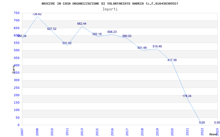Click the 2016 x-axis year label
Screen dimensions: 220x137
[112, 132]
